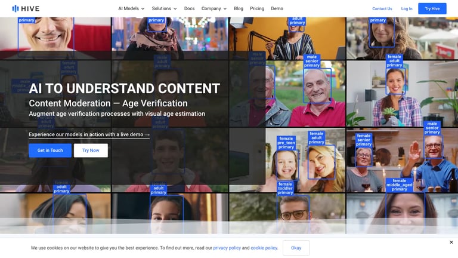
Task: Click the 'Content Moderation — Age Verification' subtitle
Action: [108, 103]
